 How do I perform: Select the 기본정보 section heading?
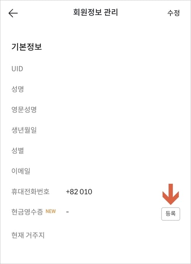pyautogui.click(x=27, y=47)
